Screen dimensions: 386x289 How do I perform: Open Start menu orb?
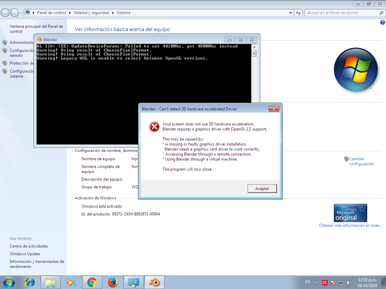(9, 282)
